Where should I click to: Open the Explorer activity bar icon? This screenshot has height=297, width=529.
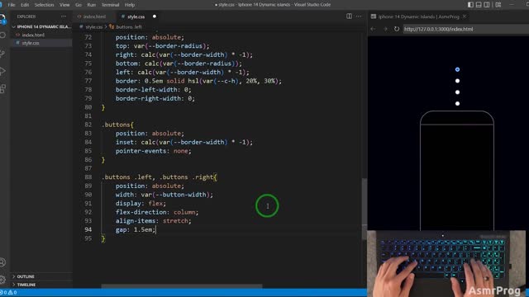coord(2,18)
